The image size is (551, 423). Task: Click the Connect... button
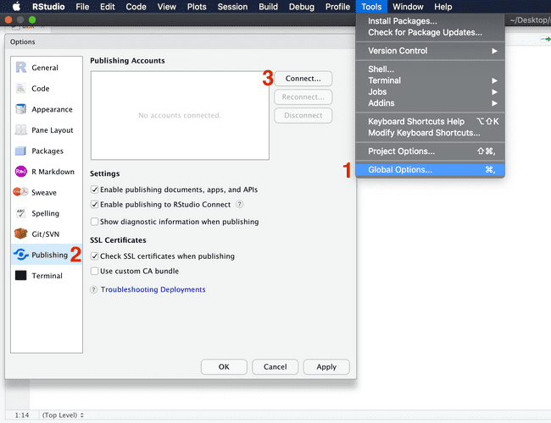click(303, 79)
